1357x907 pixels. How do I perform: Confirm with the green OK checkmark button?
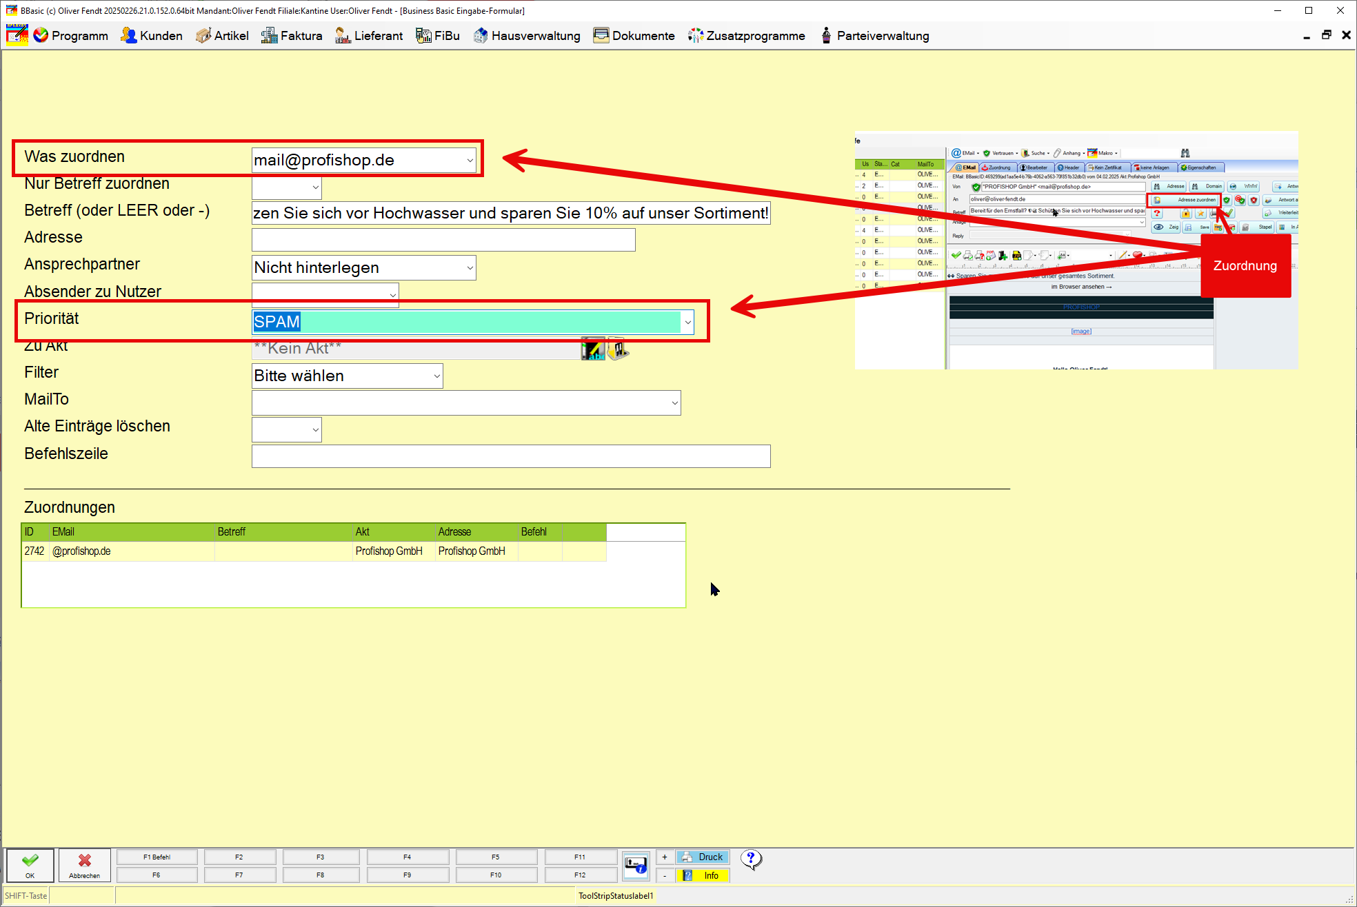(30, 866)
